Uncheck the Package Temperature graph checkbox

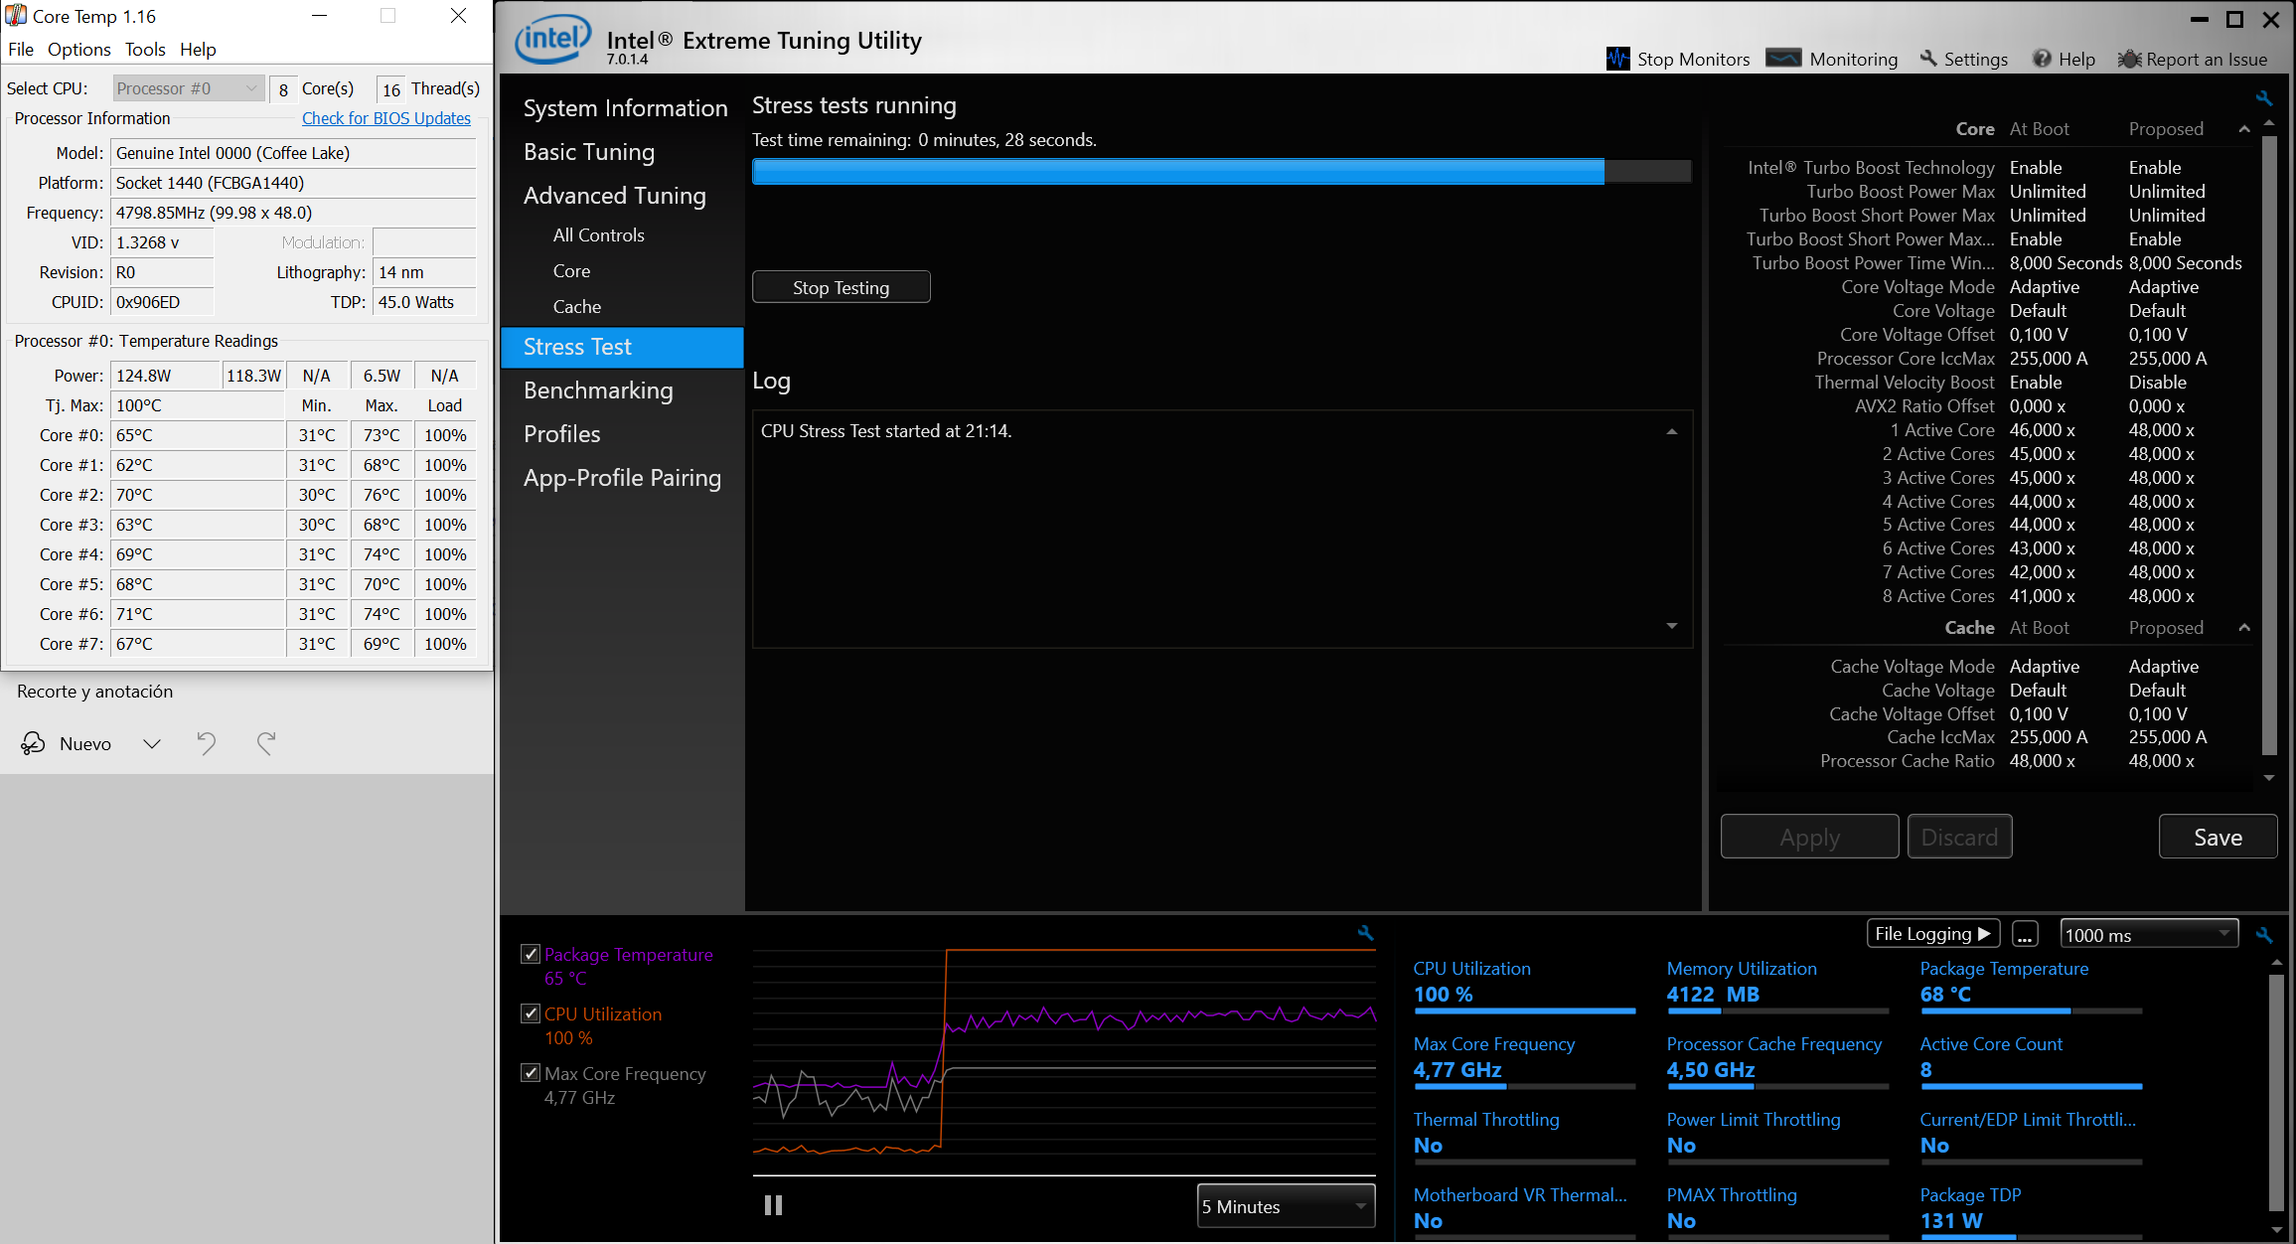coord(531,954)
